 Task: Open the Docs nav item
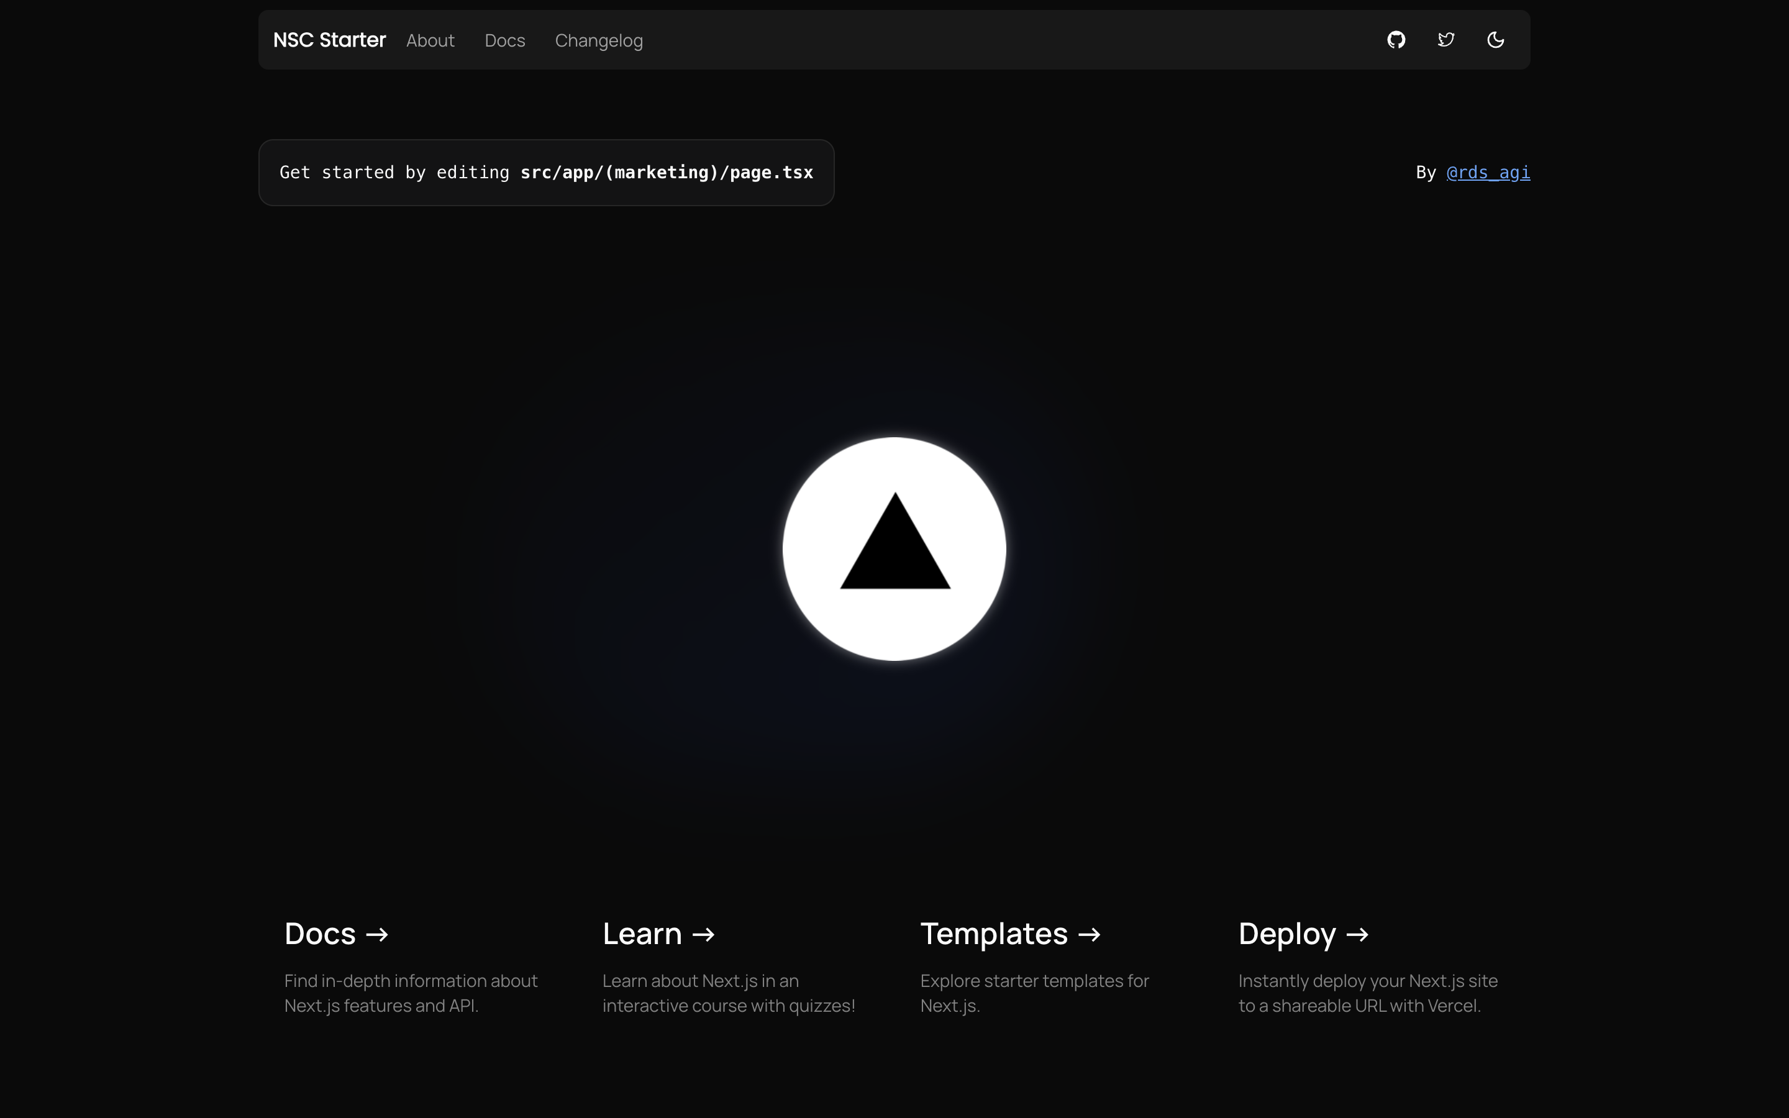tap(504, 40)
